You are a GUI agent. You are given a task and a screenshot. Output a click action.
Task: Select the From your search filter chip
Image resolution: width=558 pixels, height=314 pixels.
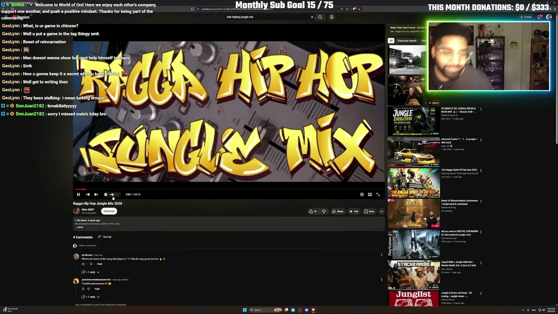point(407,41)
